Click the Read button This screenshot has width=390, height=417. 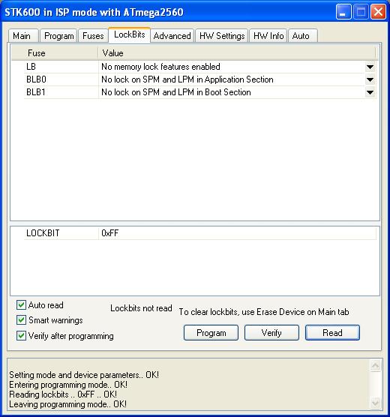[x=332, y=332]
